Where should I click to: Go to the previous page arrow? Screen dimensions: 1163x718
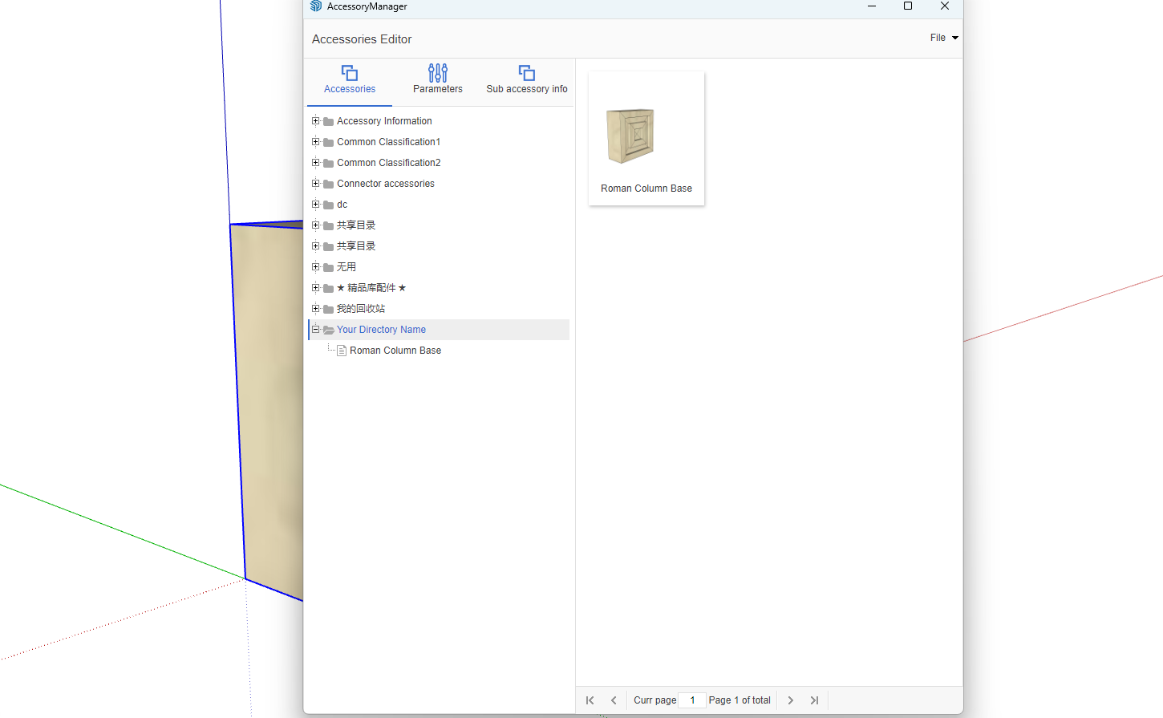pos(614,700)
